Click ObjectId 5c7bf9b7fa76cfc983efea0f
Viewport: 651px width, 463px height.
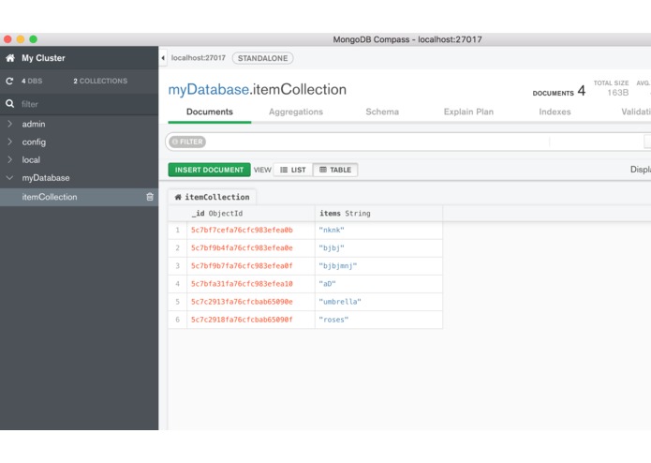[x=242, y=266]
